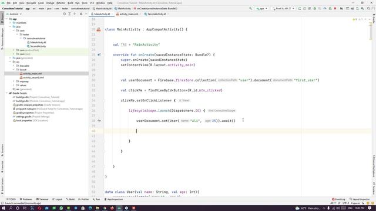Expand the drawable folder
Image resolution: width=376 pixels, height=211 pixels.
coord(14,66)
